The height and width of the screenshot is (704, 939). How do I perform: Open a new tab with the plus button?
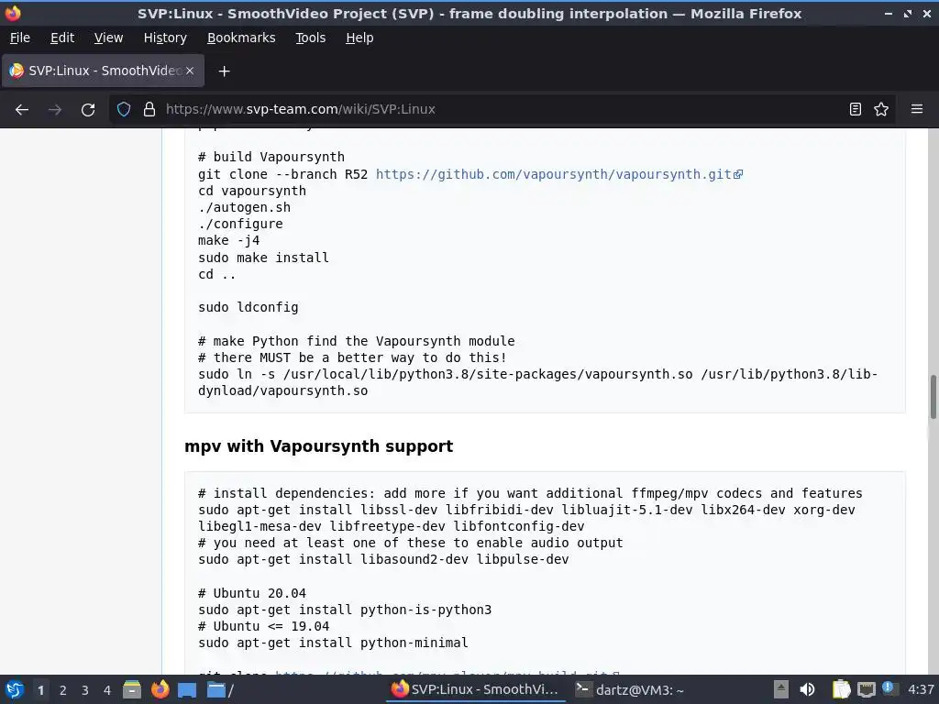[224, 71]
